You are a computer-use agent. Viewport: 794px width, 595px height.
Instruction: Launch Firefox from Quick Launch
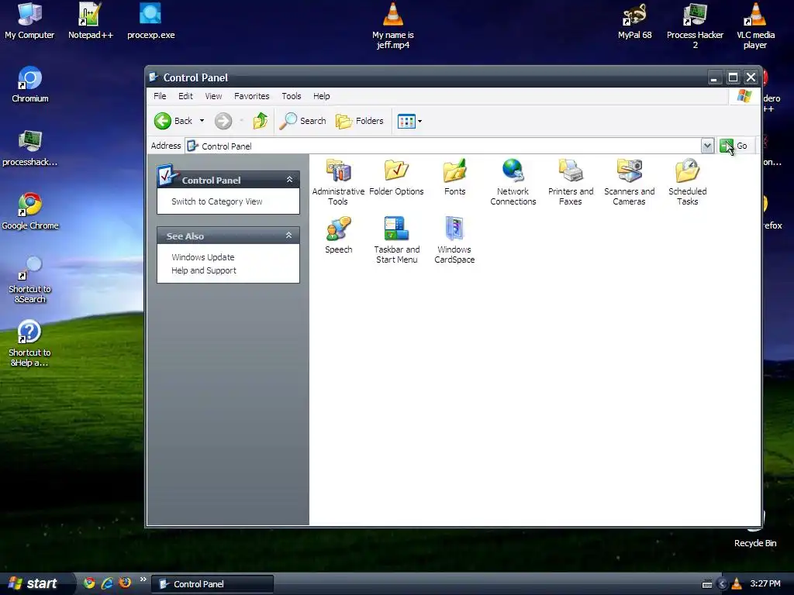pyautogui.click(x=125, y=583)
